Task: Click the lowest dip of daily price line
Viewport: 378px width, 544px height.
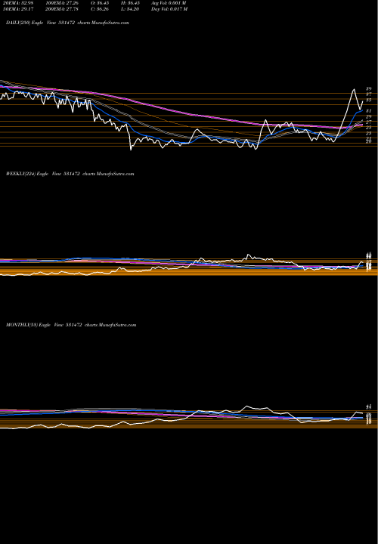Action: click(131, 150)
